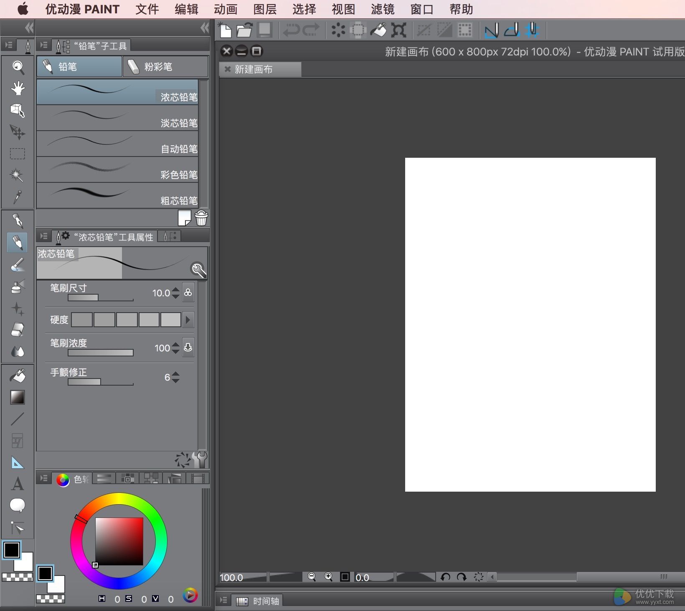Open the 滤镜 menu

383,9
